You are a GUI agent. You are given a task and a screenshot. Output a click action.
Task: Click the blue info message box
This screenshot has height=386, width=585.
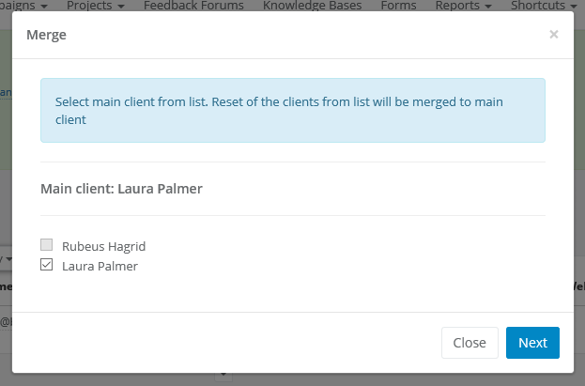click(x=292, y=110)
